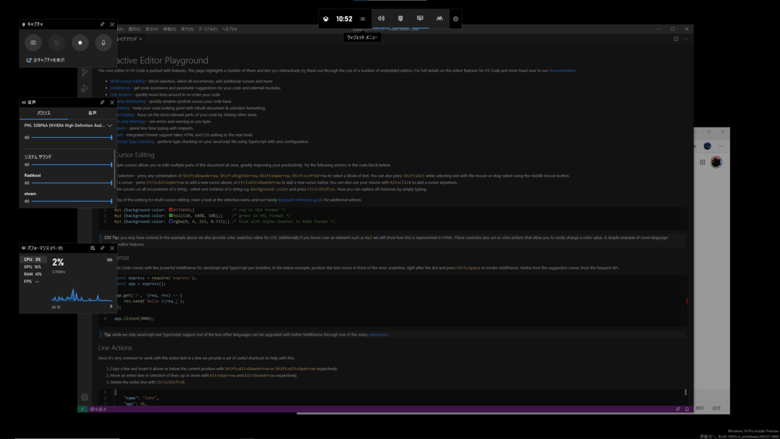Adjust the Radikool volume slider
The width and height of the screenshot is (780, 439).
(x=71, y=183)
